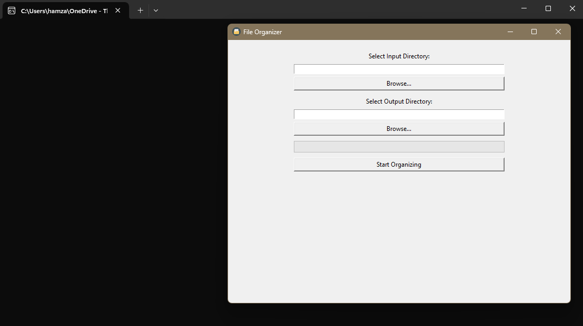
Task: Click the organizing progress bar
Action: (x=399, y=147)
